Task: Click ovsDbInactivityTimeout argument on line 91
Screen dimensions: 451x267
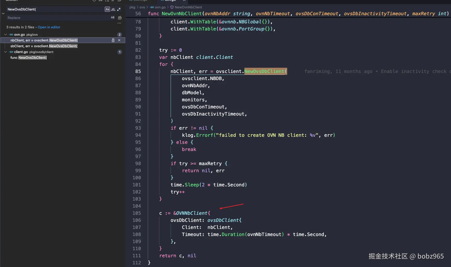Action: [x=213, y=114]
